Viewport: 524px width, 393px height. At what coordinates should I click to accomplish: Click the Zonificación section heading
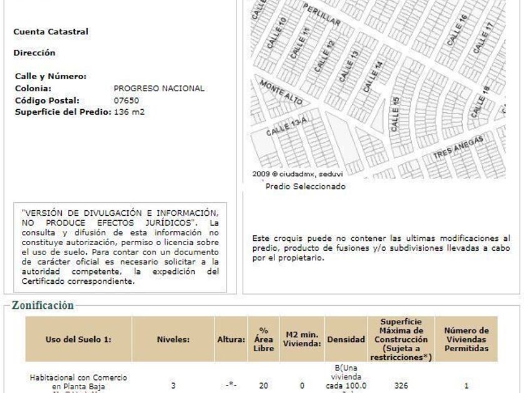pyautogui.click(x=43, y=305)
